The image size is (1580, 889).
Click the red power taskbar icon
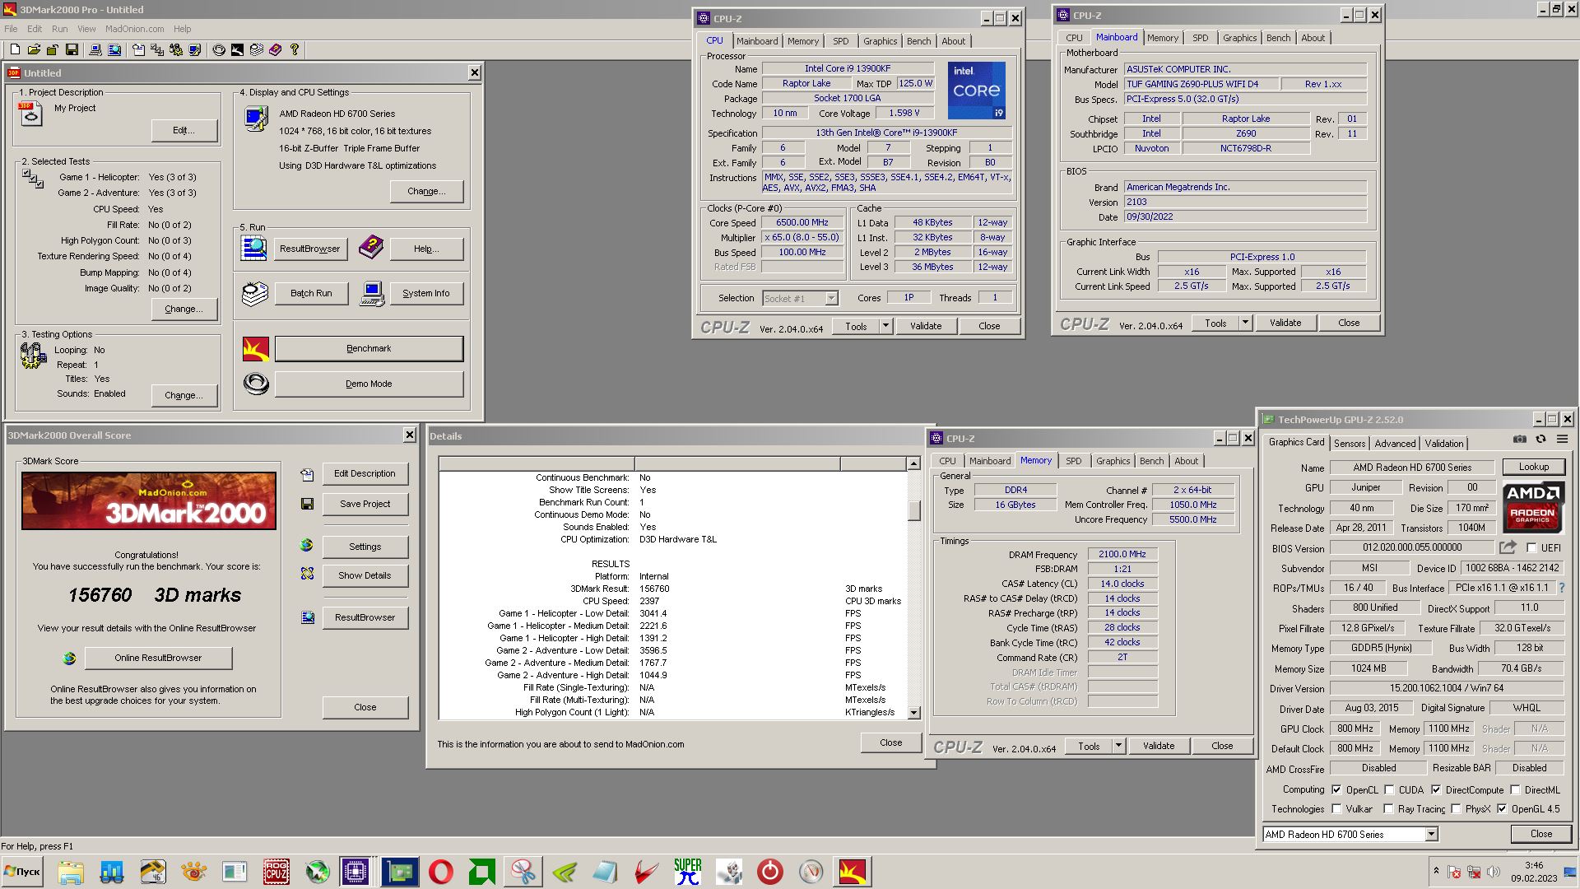coord(770,872)
